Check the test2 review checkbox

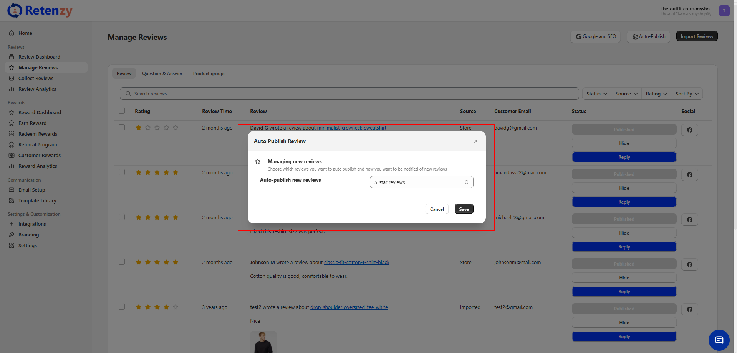pos(122,307)
